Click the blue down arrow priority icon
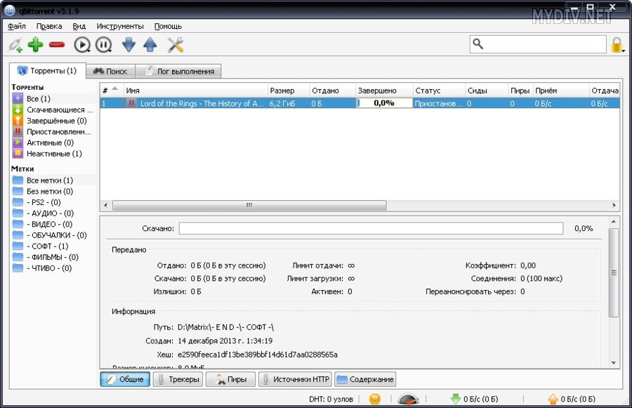 point(129,46)
